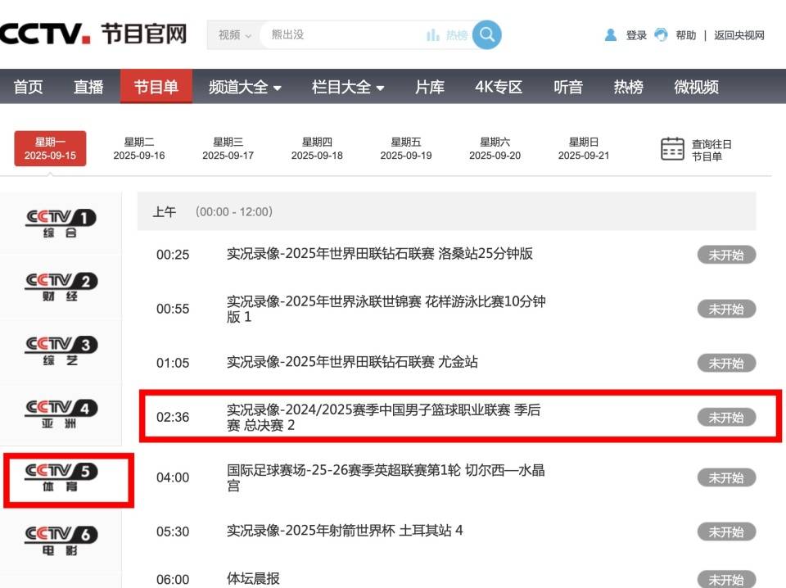Select 星期四 2025-09-18 date tab

tap(317, 148)
